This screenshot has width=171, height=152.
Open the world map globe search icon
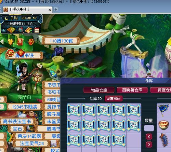pos(21,30)
